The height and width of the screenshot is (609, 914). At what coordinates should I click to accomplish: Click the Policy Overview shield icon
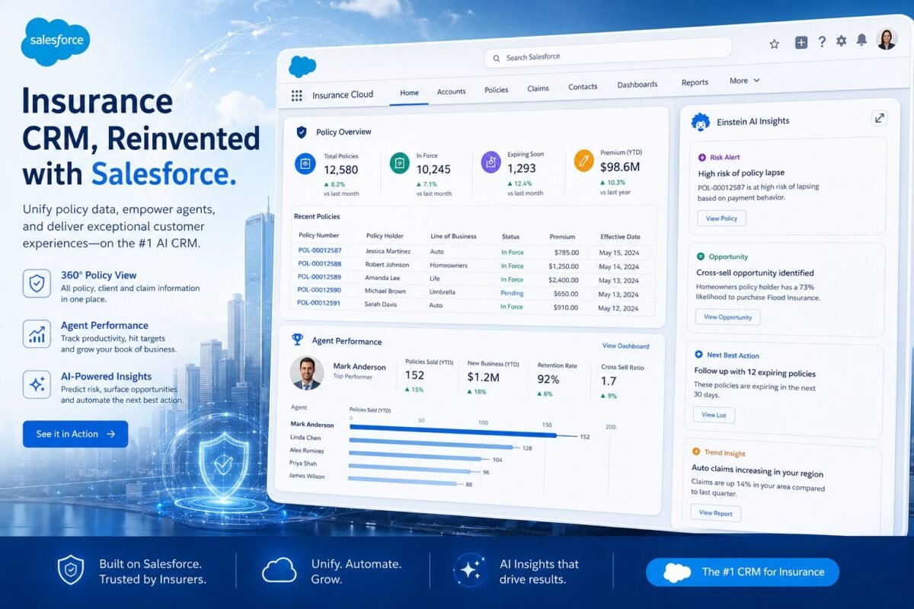tap(302, 132)
